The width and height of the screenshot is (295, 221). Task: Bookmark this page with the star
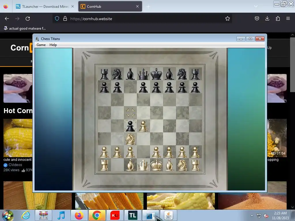coord(228,18)
